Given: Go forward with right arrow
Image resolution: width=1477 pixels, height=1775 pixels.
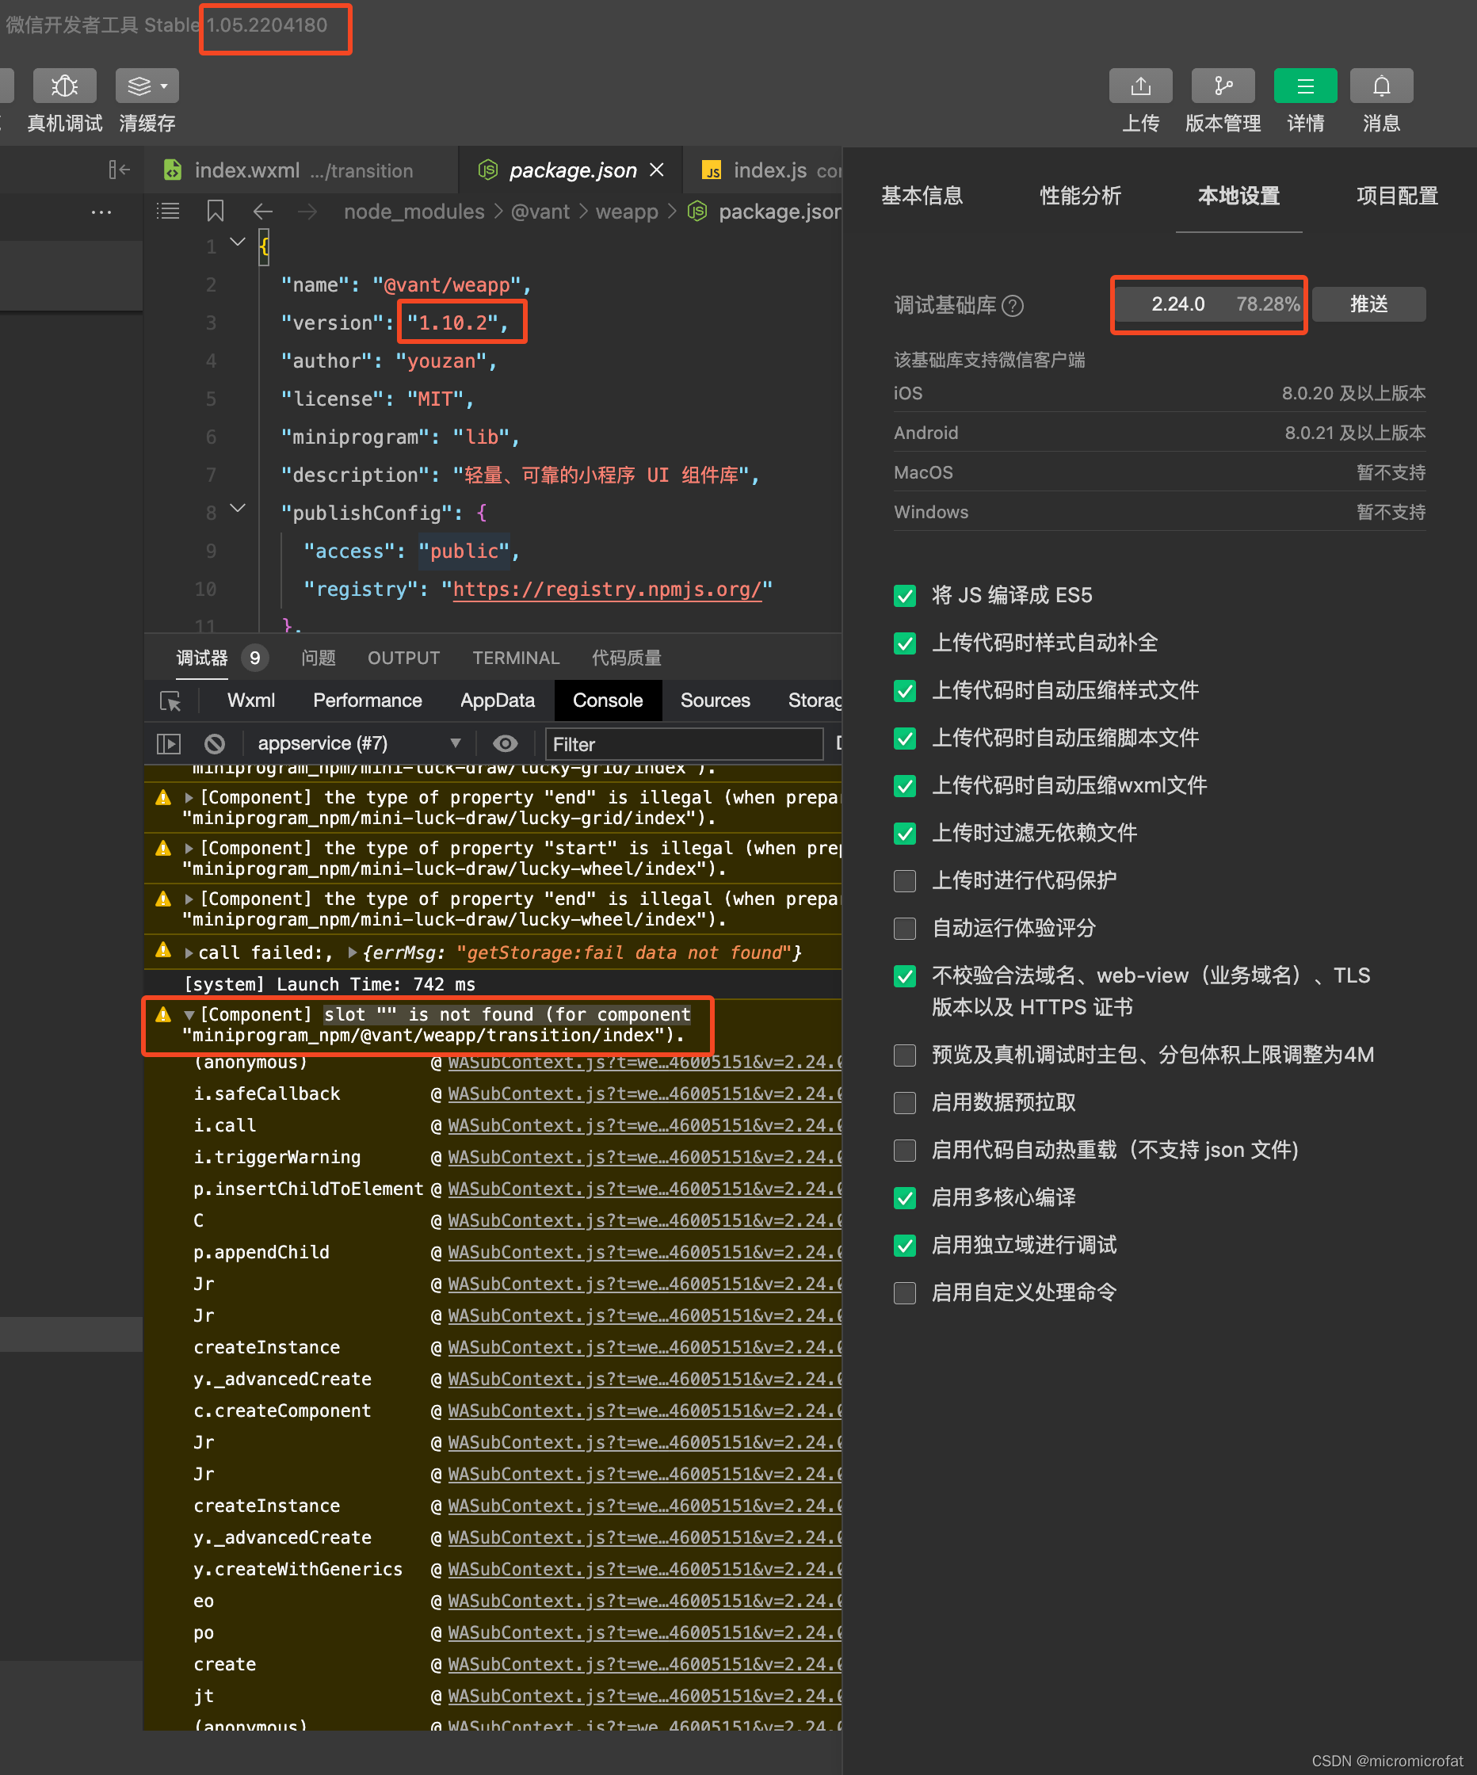Looking at the screenshot, I should point(307,212).
